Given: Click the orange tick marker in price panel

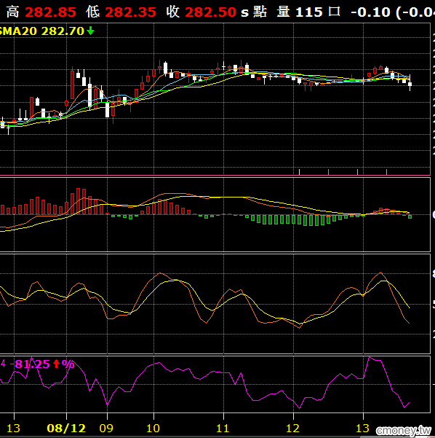Looking at the screenshot, I should (x=386, y=172).
